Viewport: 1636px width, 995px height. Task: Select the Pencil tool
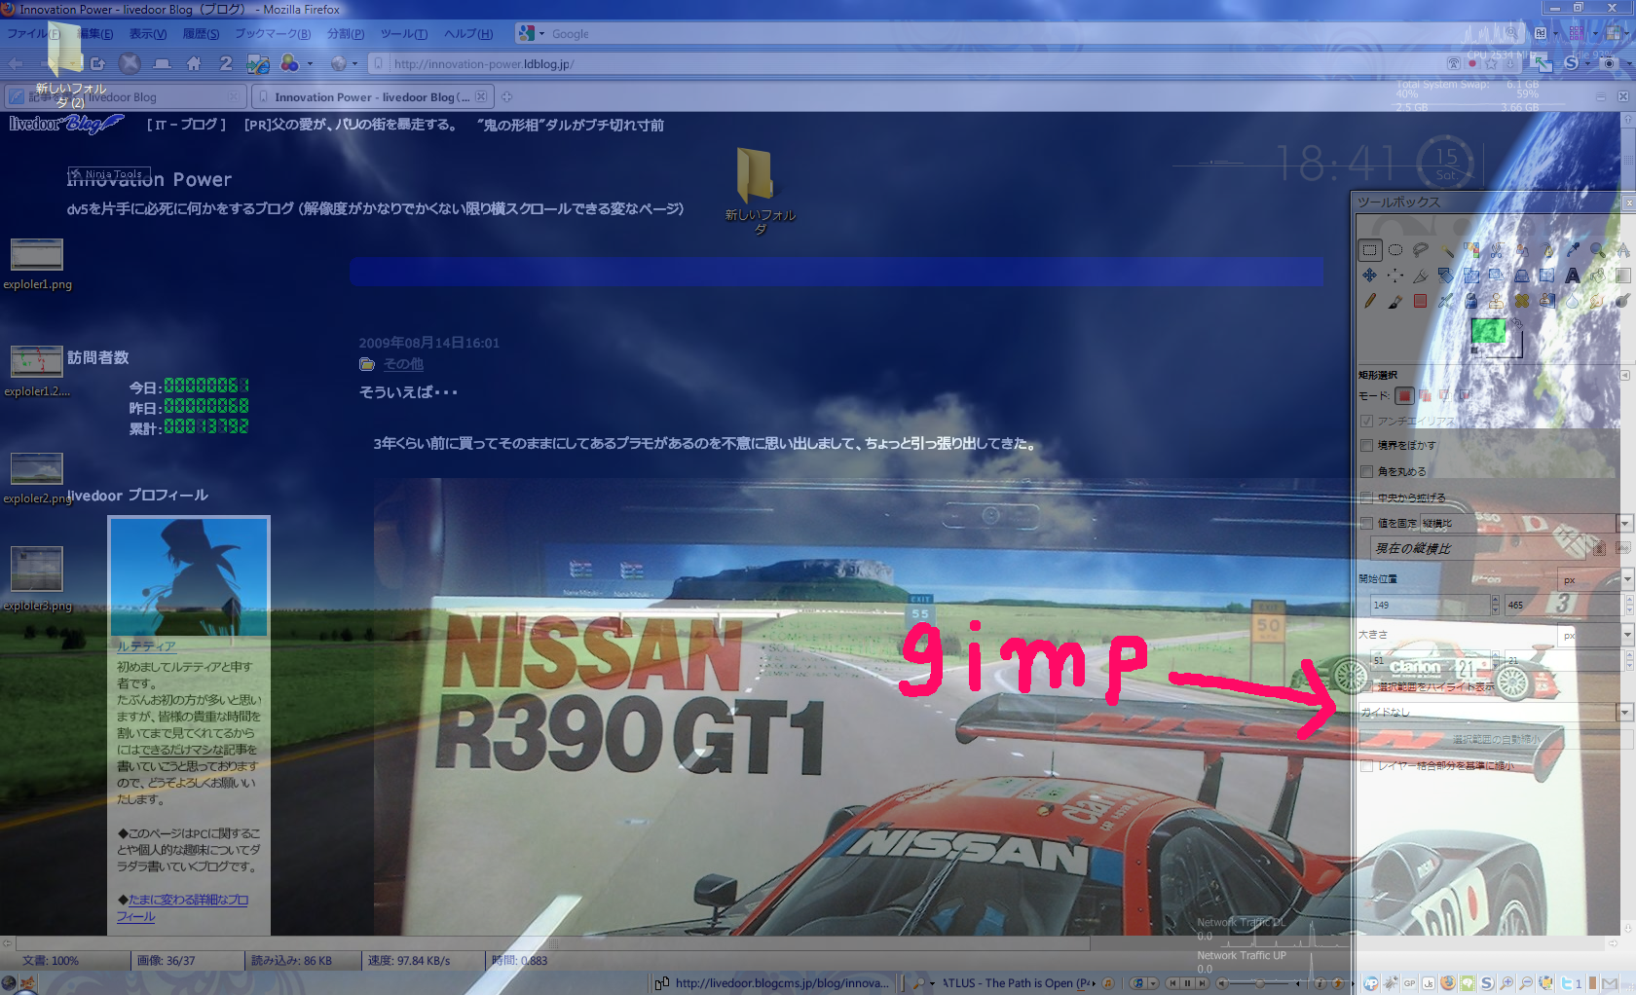click(x=1369, y=301)
